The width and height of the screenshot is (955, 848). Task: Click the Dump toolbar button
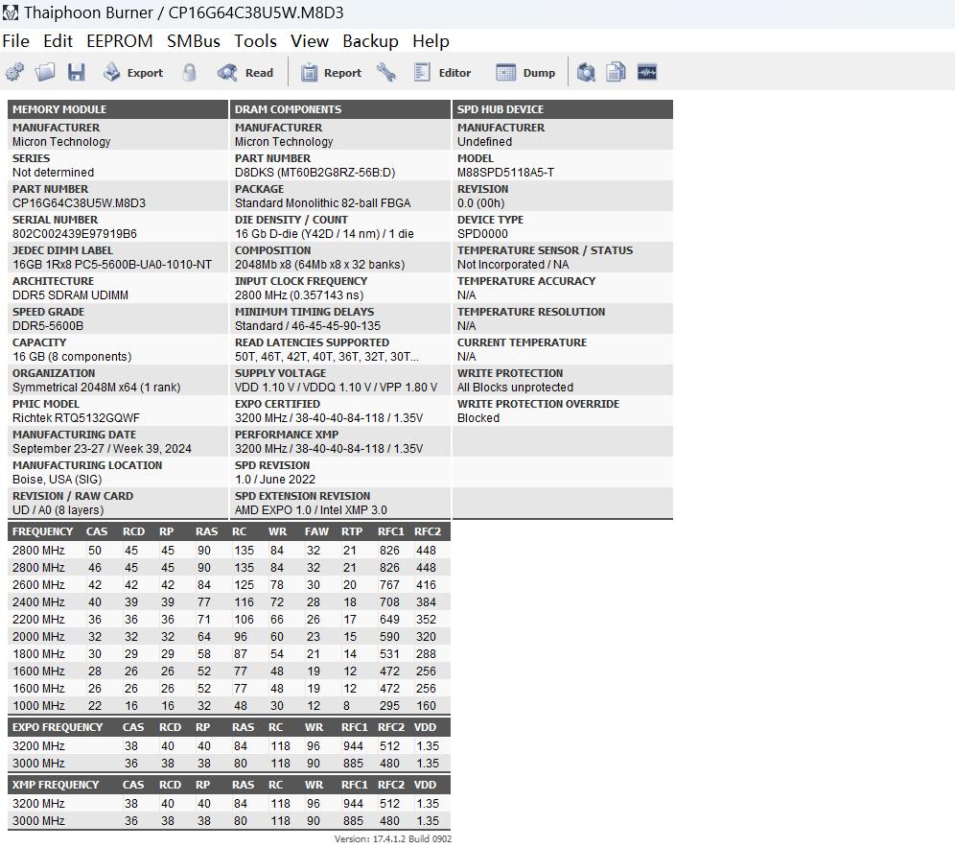[525, 73]
